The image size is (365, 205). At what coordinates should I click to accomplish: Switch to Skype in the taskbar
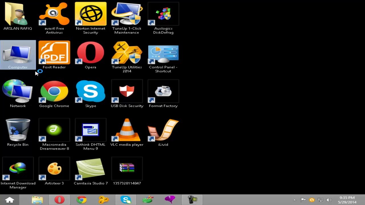125,200
